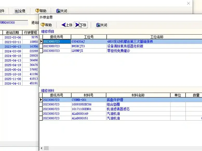Click mileage value 41196
The width and height of the screenshot is (202, 151).
coord(34,74)
